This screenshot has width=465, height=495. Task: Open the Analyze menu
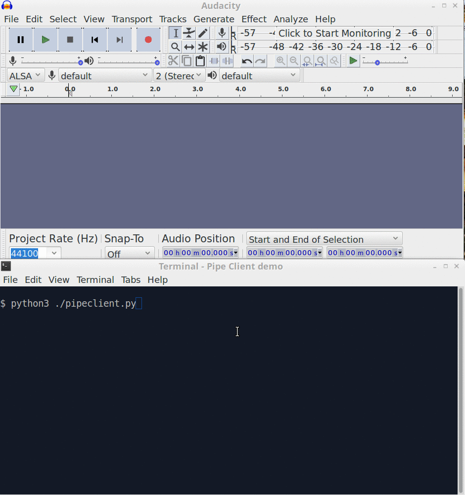coord(291,19)
